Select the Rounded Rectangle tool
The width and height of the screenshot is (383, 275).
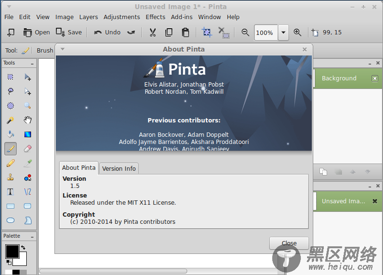[x=28, y=206]
